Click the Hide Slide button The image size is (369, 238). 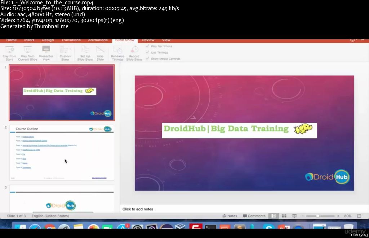click(100, 53)
